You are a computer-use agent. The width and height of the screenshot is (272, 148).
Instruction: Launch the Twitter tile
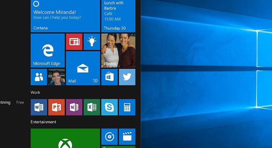pos(127,77)
